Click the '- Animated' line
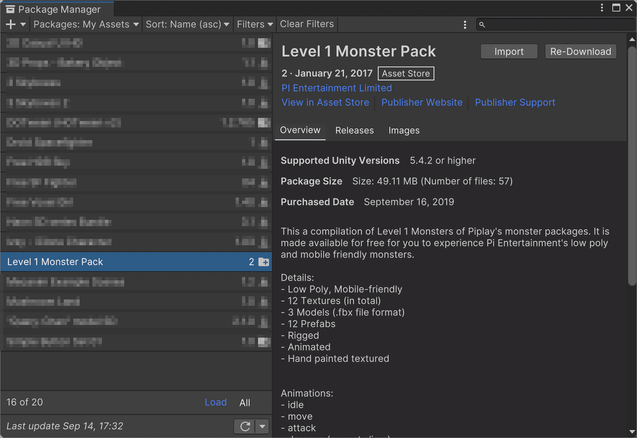 tap(306, 347)
